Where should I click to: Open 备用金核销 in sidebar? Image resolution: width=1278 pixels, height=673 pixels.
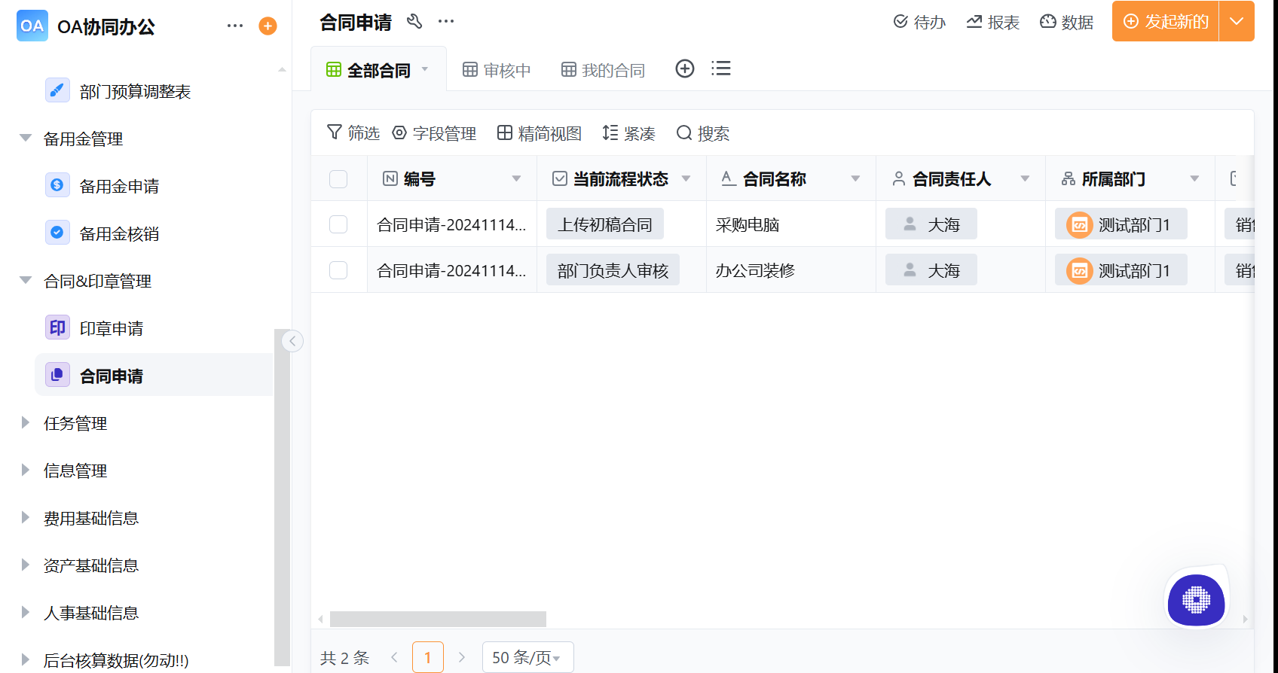[120, 233]
